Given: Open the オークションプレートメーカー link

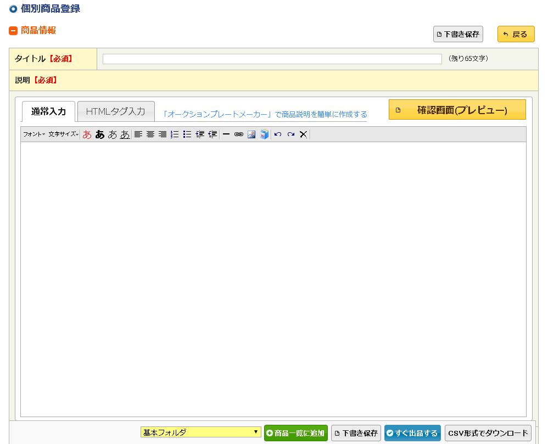Looking at the screenshot, I should [265, 114].
